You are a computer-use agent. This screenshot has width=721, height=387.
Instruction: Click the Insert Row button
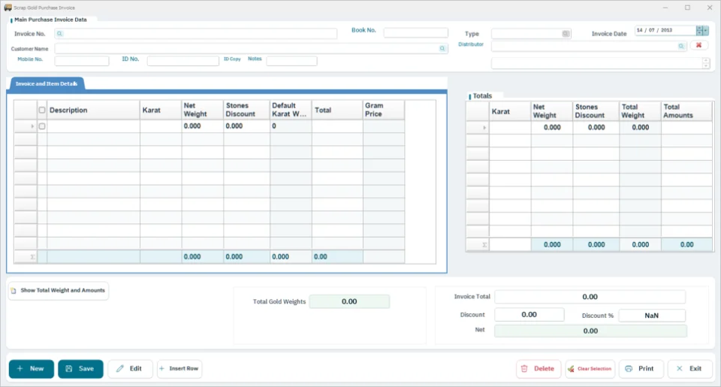click(179, 369)
